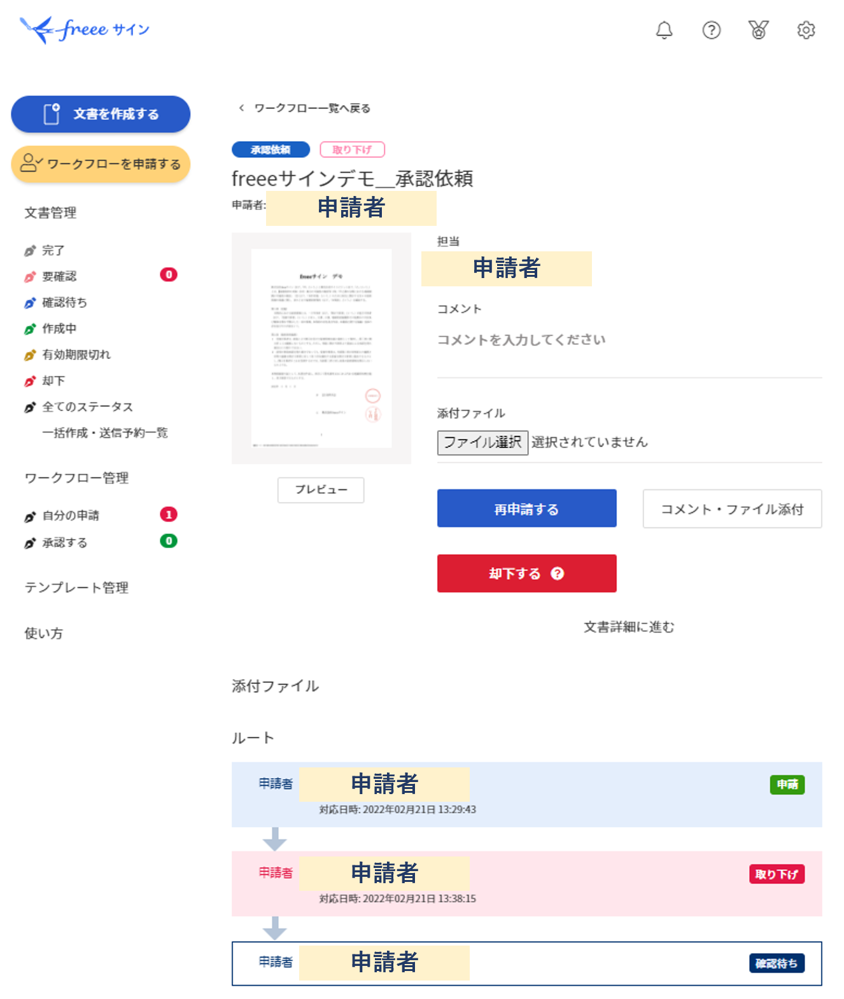Viewport: 844px width, 999px height.
Task: Click the ルート section heading
Action: tap(253, 738)
